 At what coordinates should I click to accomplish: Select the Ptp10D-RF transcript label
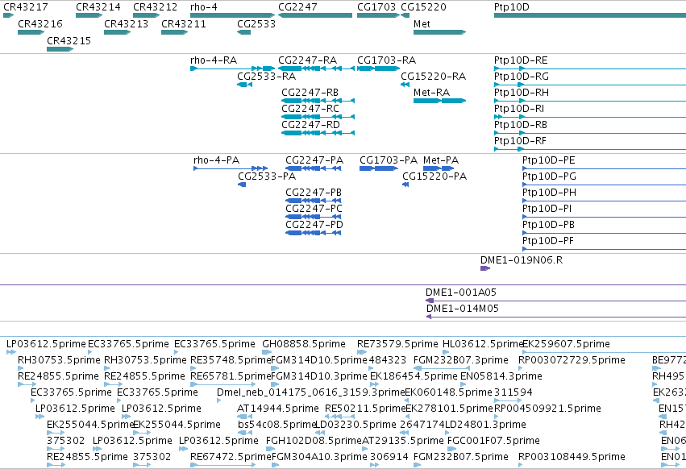520,141
